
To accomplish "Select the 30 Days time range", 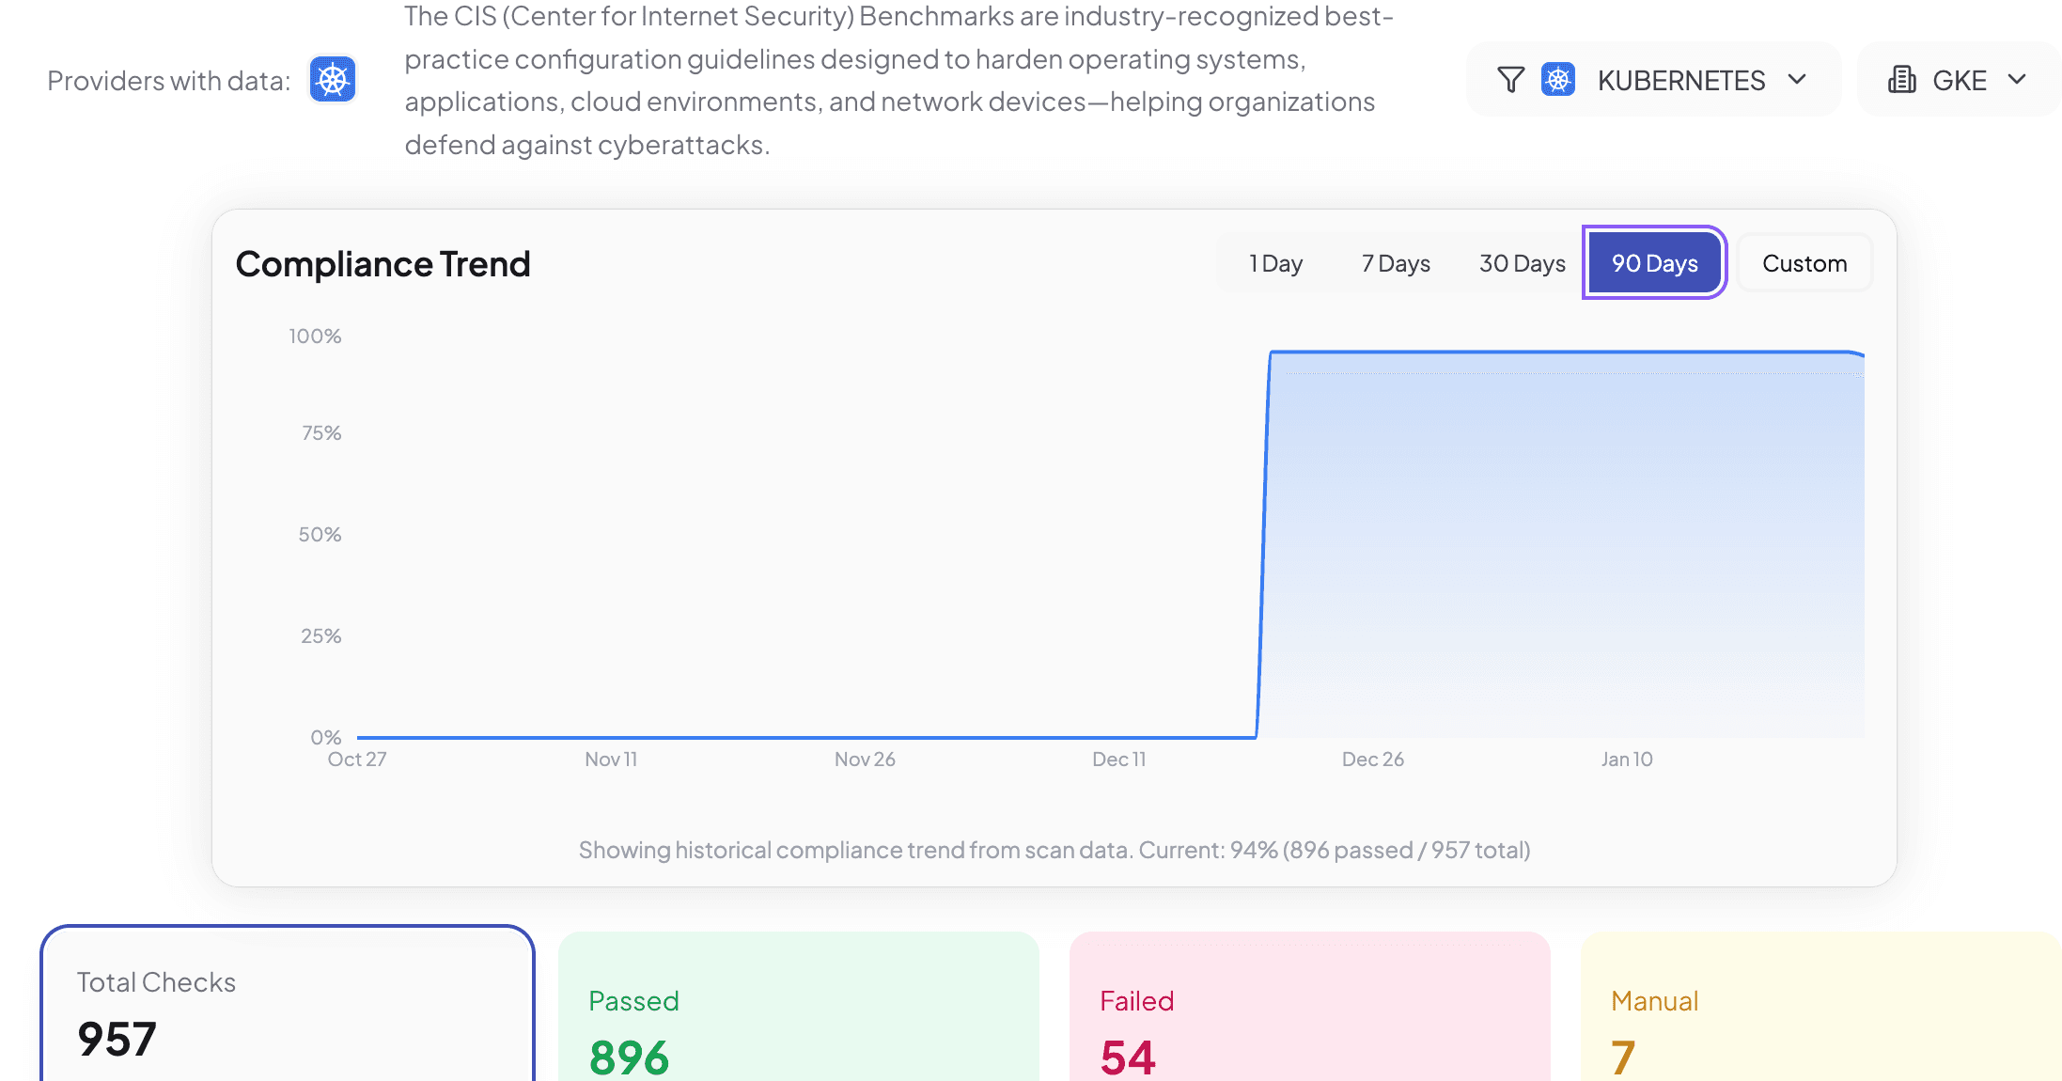I will coord(1522,263).
